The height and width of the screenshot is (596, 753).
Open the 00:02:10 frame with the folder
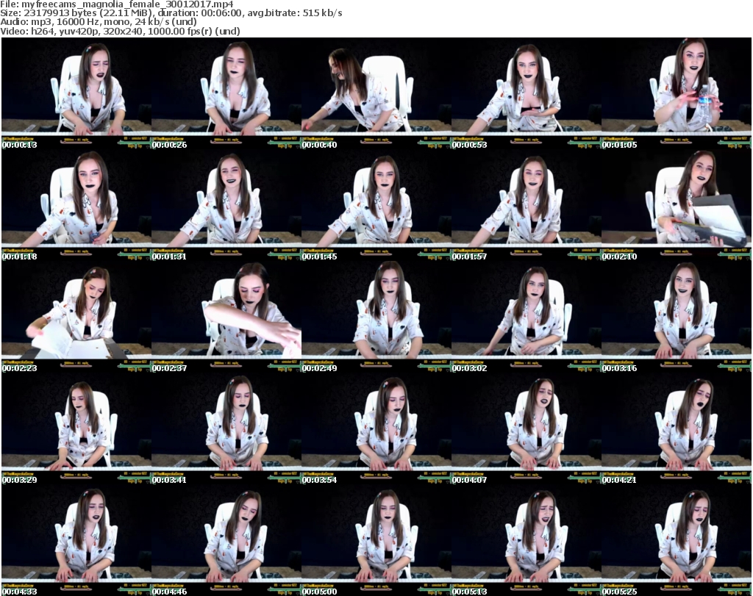coord(677,205)
